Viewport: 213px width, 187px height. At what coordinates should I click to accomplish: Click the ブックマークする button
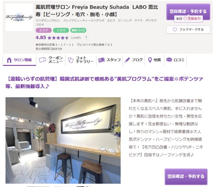(x=188, y=30)
